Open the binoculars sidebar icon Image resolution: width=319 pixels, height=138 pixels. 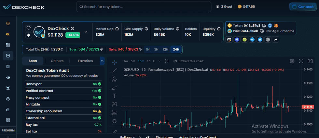pyautogui.click(x=8, y=99)
